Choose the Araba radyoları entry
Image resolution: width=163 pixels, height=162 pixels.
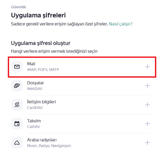coord(42,140)
